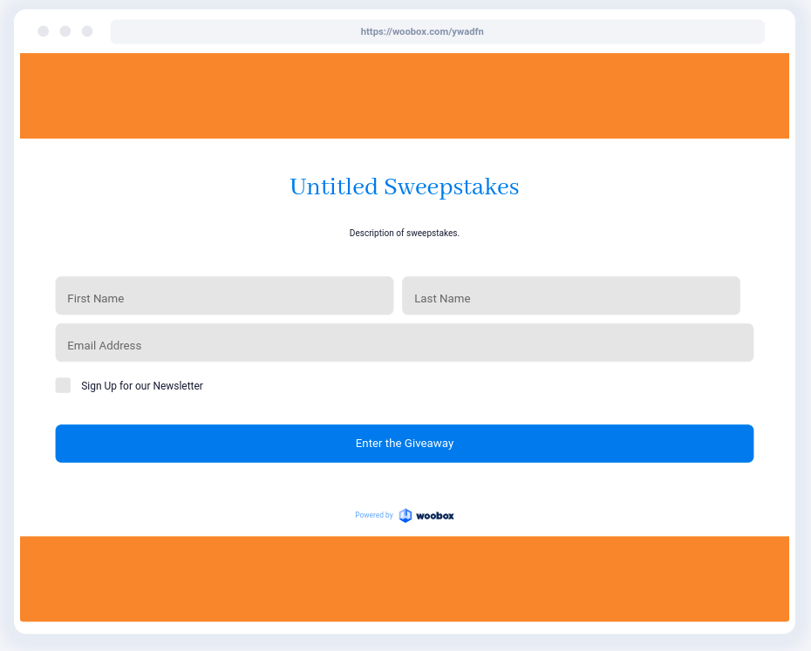Select the woobox.com/ywadfn URL text
This screenshot has width=811, height=651.
point(422,31)
